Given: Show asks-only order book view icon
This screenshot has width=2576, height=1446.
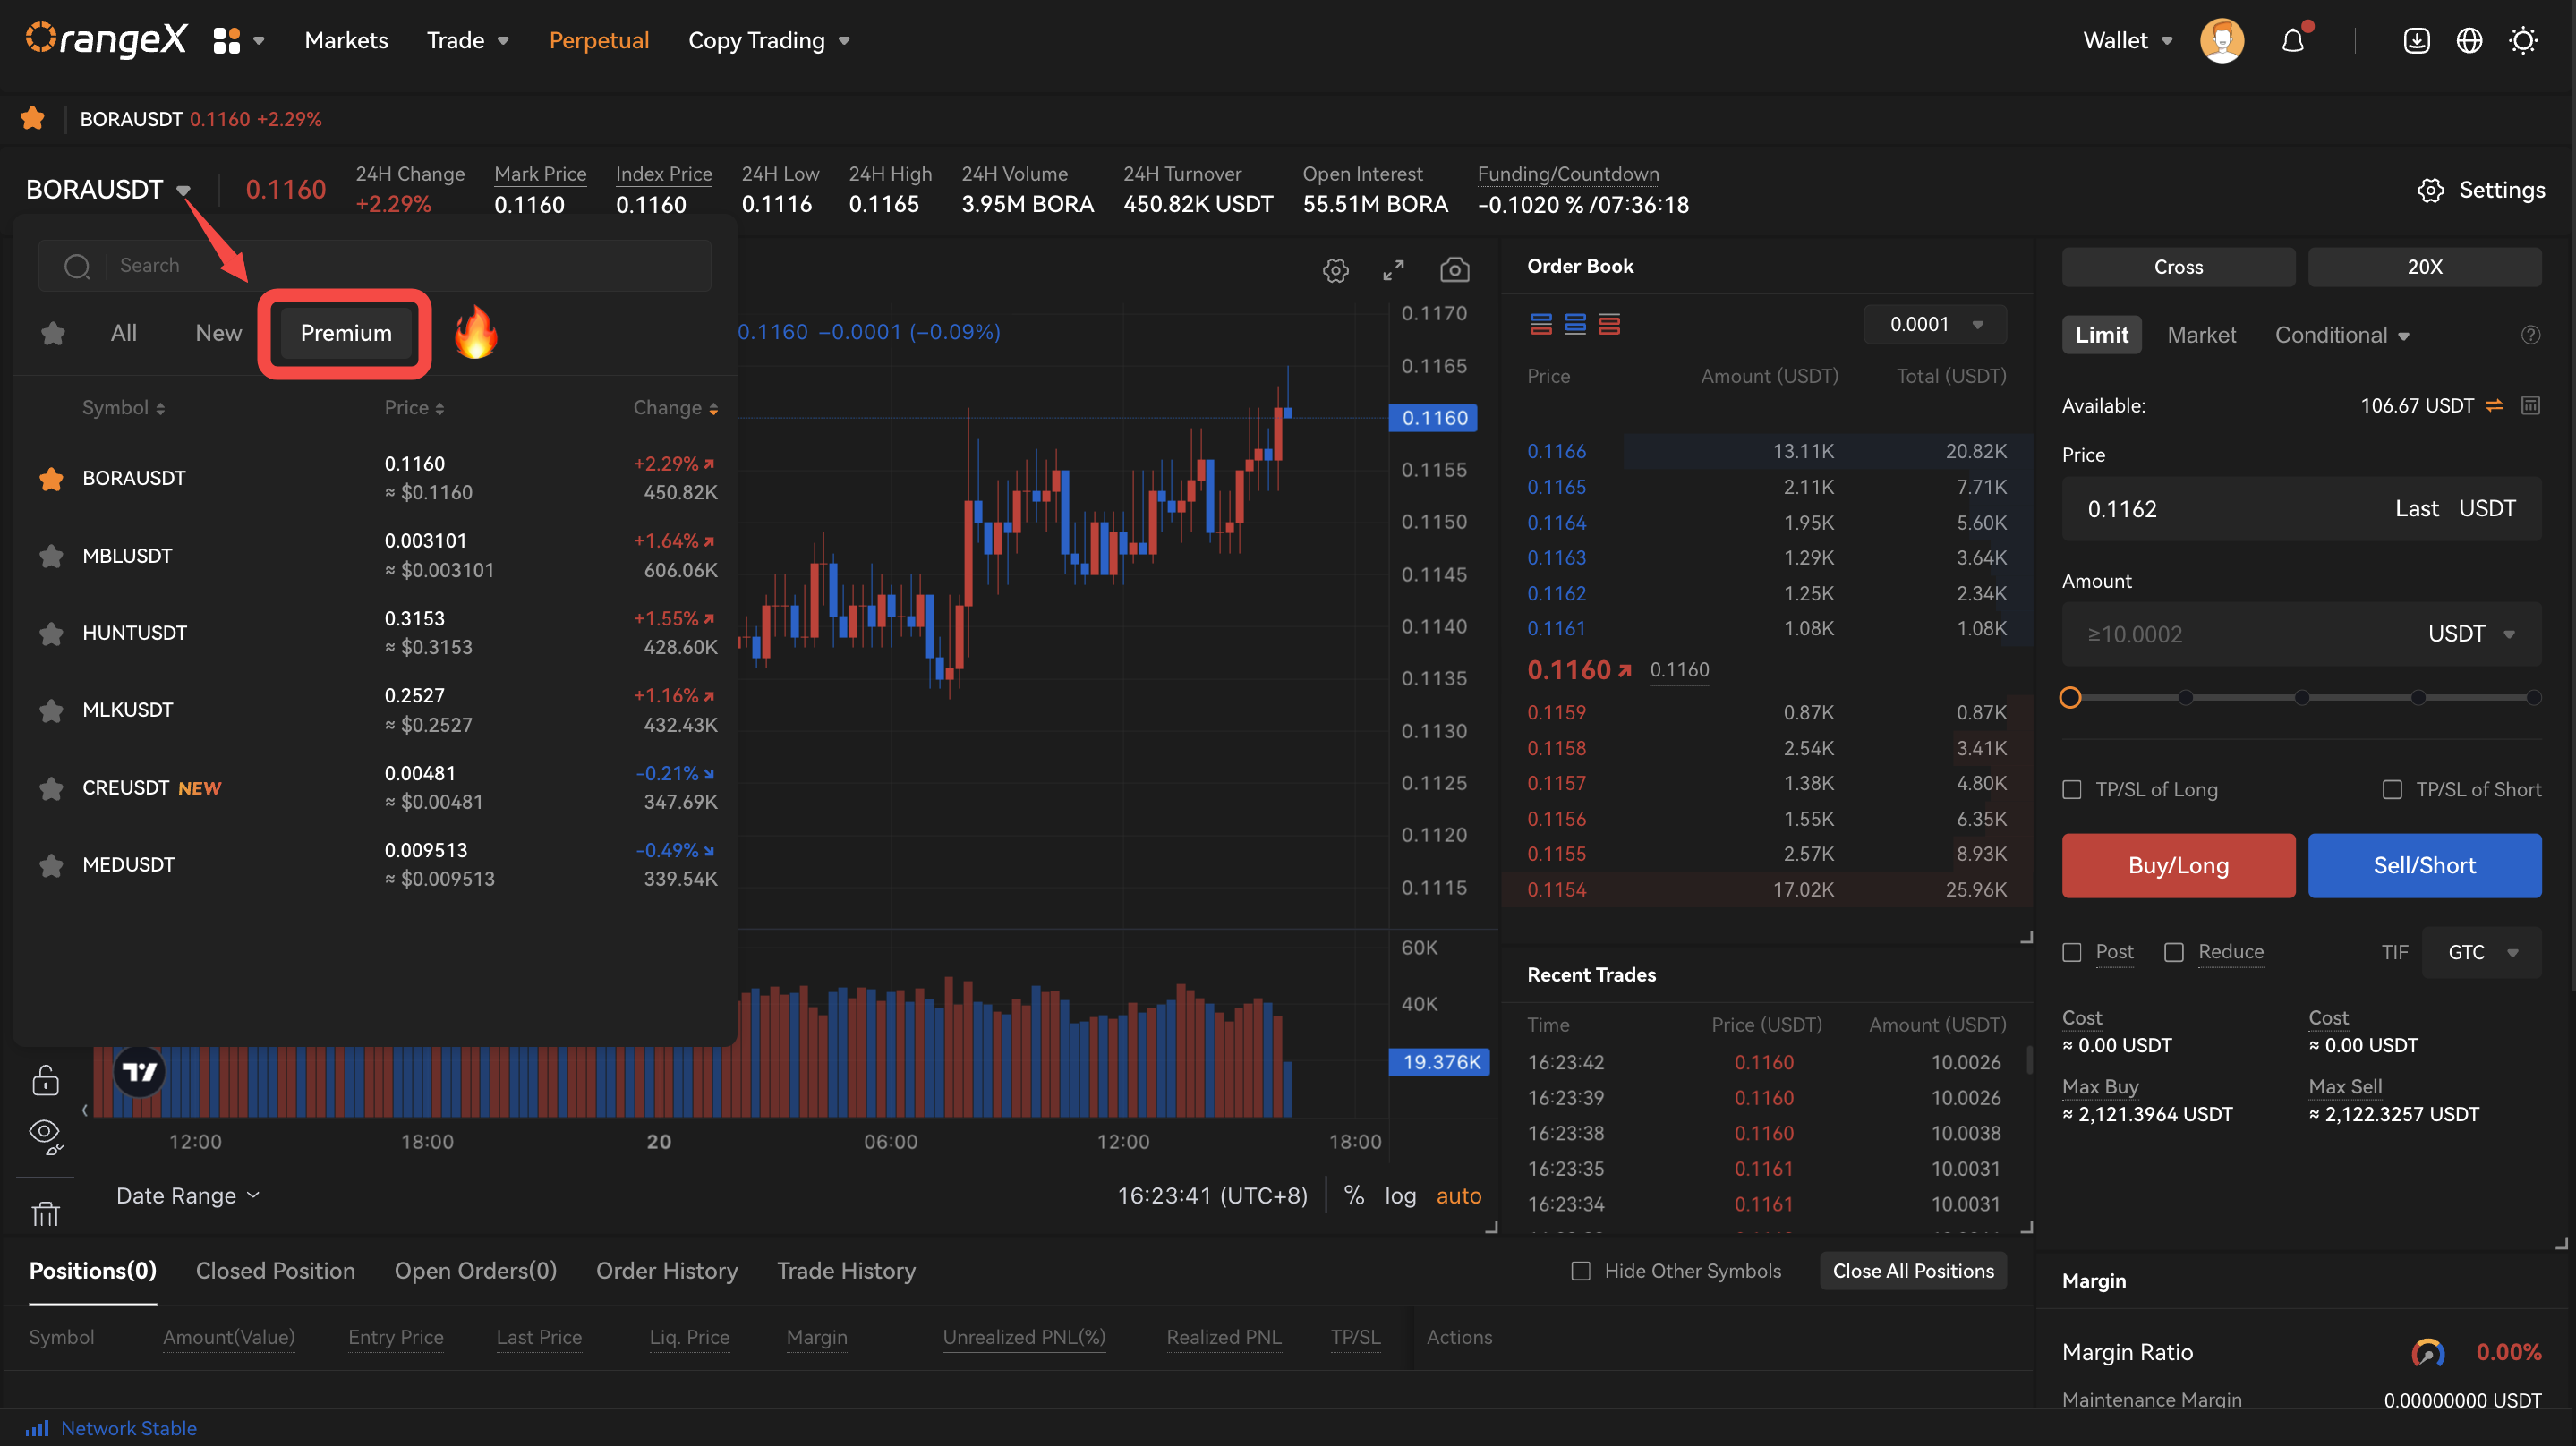Looking at the screenshot, I should (x=1609, y=324).
